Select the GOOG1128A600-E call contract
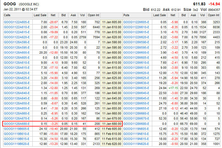Screen dimensions: 222x148 pyautogui.click(x=16, y=52)
